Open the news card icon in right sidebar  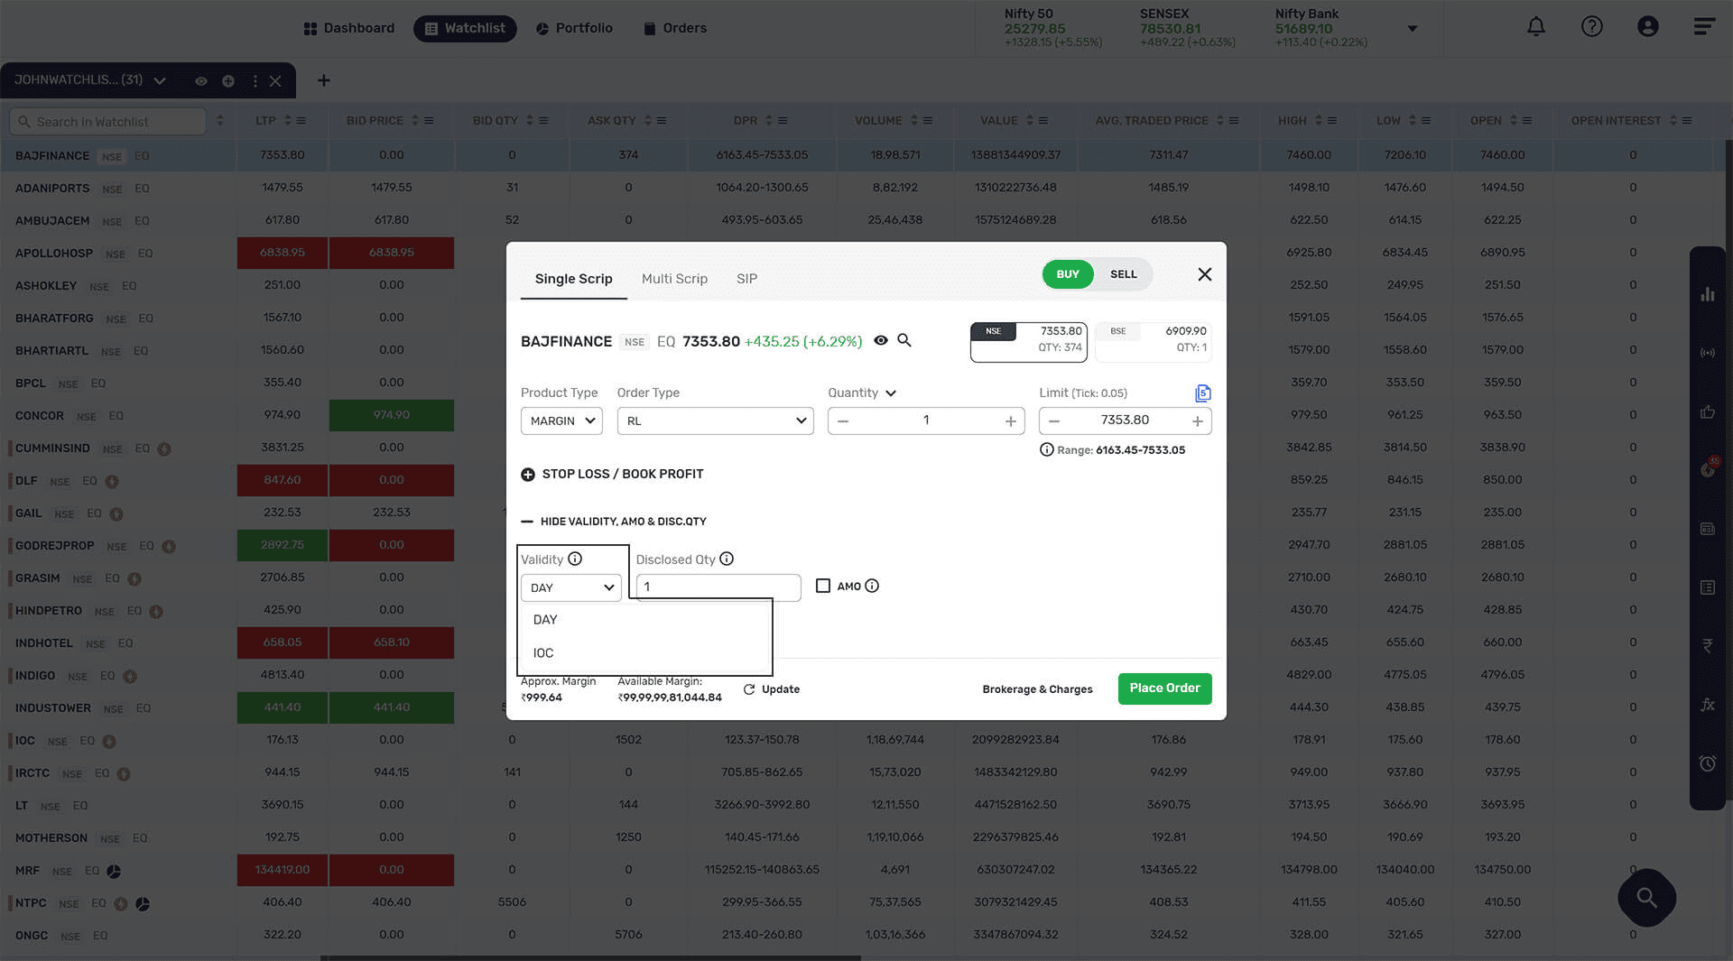pos(1707,529)
